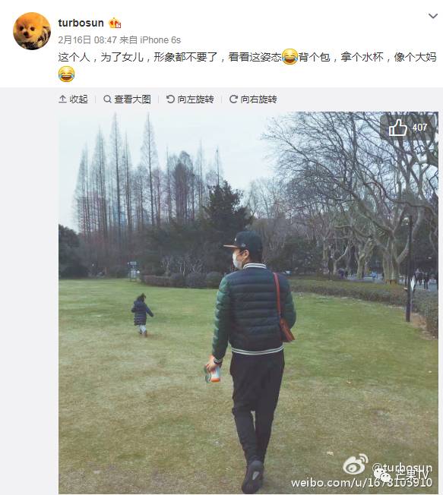Click the clockwise rotate arrow icon
Viewport: 443px width, 495px height.
coord(233,99)
